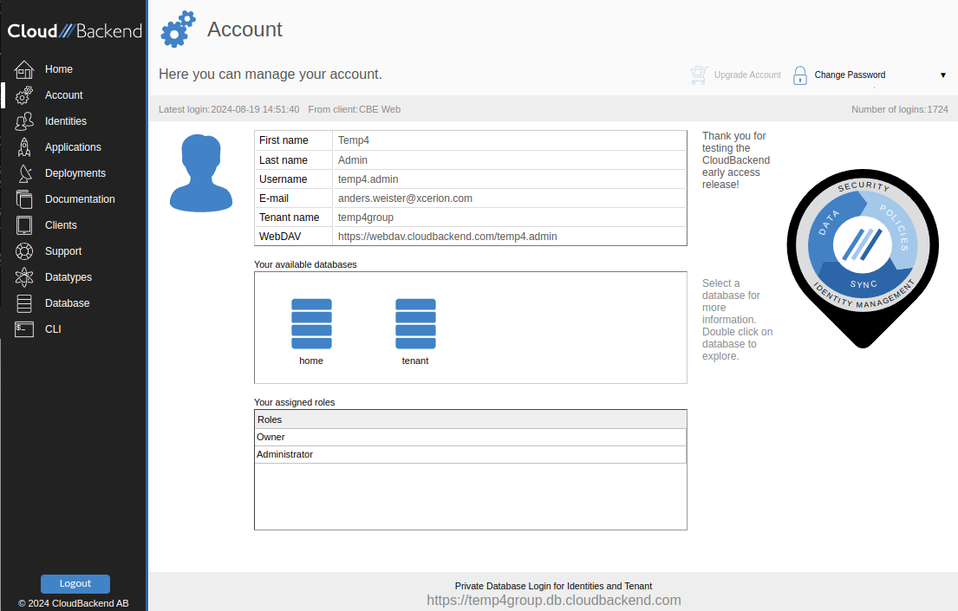Open the Database menu label

67,303
